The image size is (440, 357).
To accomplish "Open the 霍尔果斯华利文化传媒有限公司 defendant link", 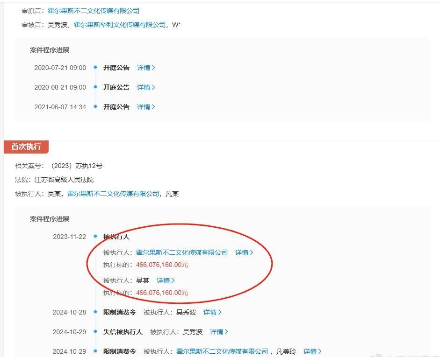I will [x=120, y=25].
